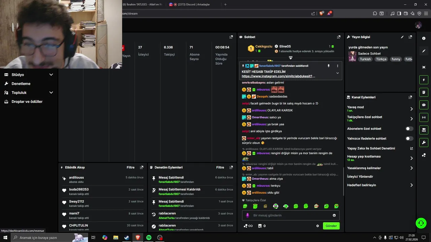Toggle the camera channel-actions widget in right sidebar
This screenshot has width=431, height=242.
424,130
